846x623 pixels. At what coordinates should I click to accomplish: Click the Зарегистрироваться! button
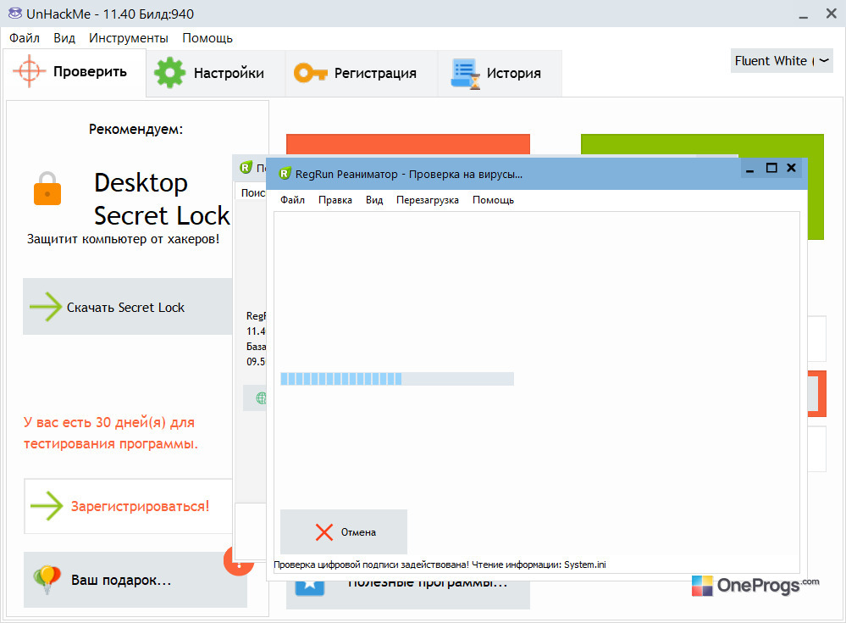pos(129,506)
